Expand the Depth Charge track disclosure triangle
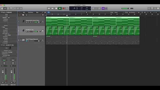The height and width of the screenshot is (90, 160). 21,40
